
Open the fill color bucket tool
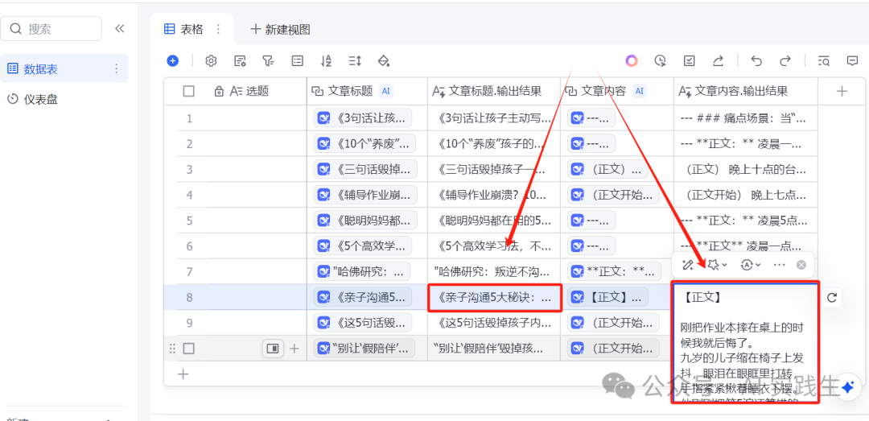(384, 60)
